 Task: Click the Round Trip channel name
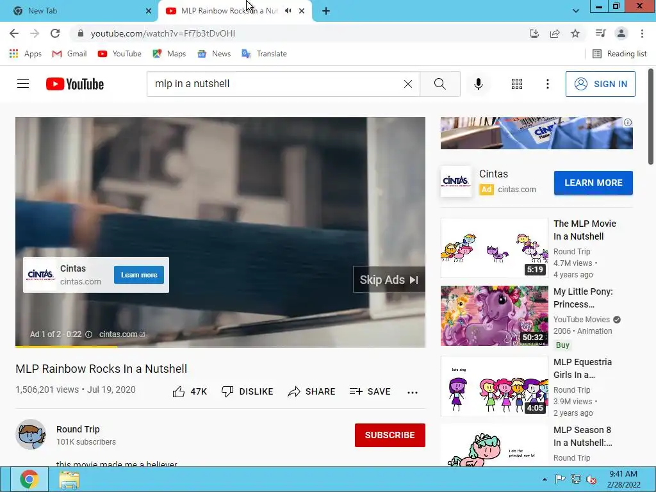coord(78,429)
